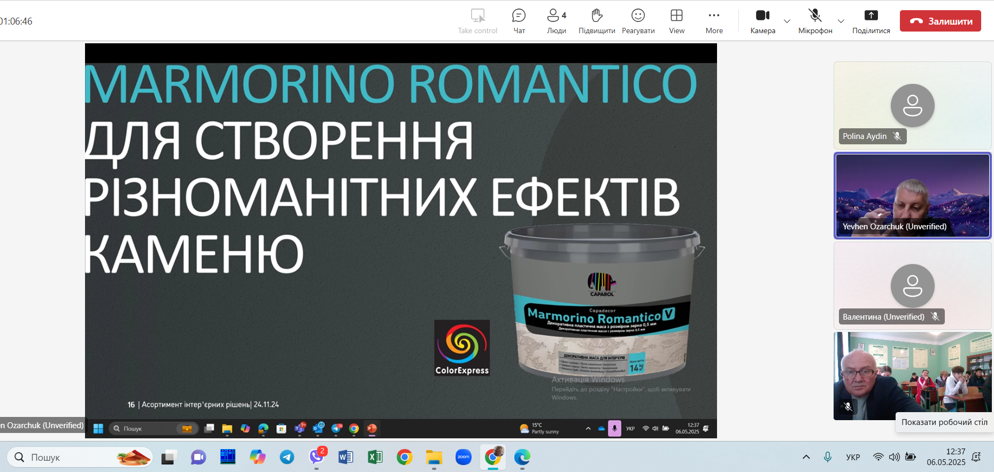Open the meeting chat panel
This screenshot has height=472, width=994.
click(519, 21)
